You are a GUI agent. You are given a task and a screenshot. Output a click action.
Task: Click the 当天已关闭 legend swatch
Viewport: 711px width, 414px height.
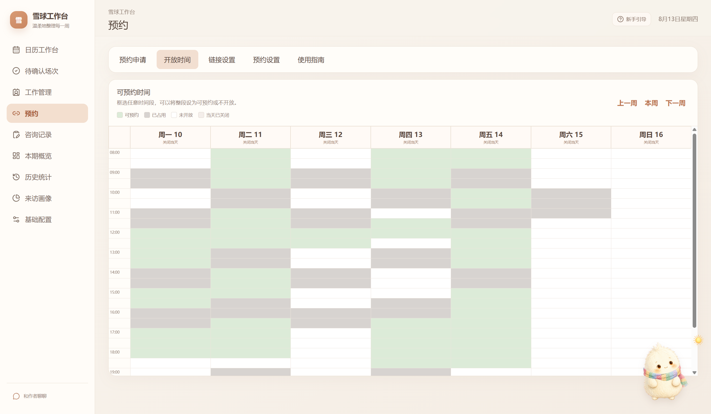pos(201,115)
